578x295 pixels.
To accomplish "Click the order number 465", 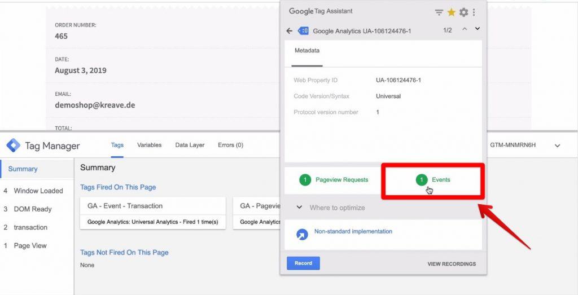I will point(61,36).
